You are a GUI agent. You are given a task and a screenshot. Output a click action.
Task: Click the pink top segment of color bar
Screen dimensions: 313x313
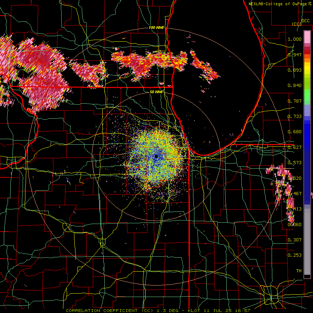click(x=307, y=37)
